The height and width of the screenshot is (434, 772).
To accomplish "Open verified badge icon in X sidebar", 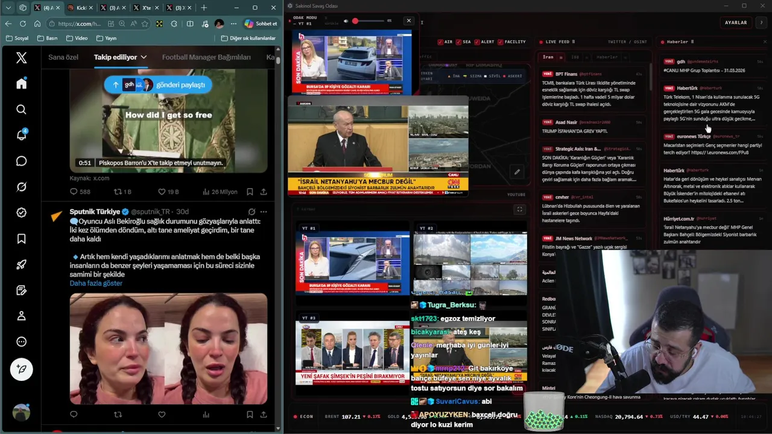I will click(x=21, y=213).
